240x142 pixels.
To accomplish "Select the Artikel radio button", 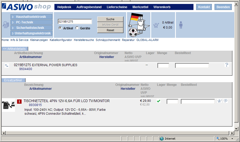I will coord(60,28).
